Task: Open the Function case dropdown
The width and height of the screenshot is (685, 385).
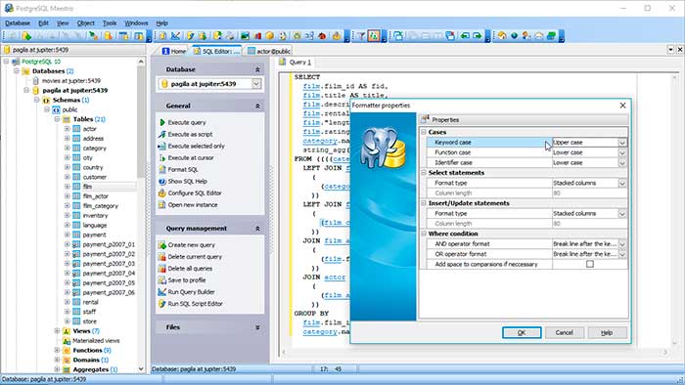Action: (622, 152)
